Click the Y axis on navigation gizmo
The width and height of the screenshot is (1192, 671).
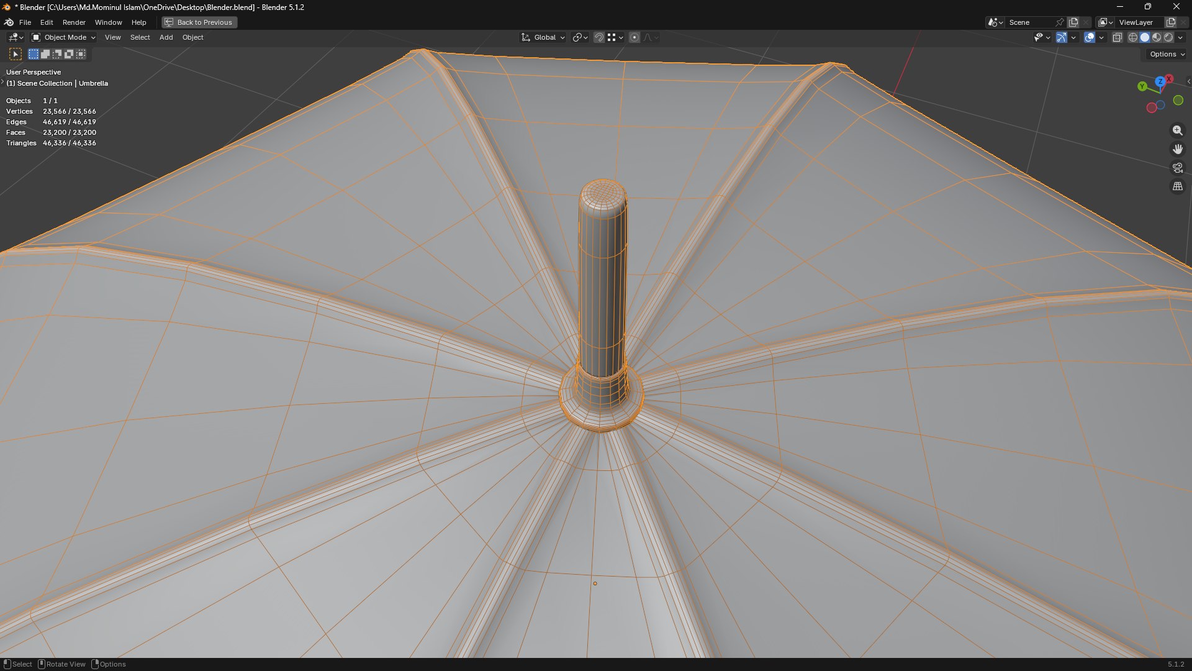point(1142,86)
